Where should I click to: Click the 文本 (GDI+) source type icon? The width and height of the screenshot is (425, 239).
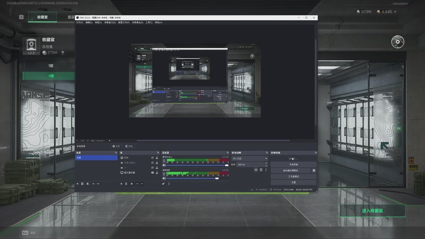[x=122, y=163]
